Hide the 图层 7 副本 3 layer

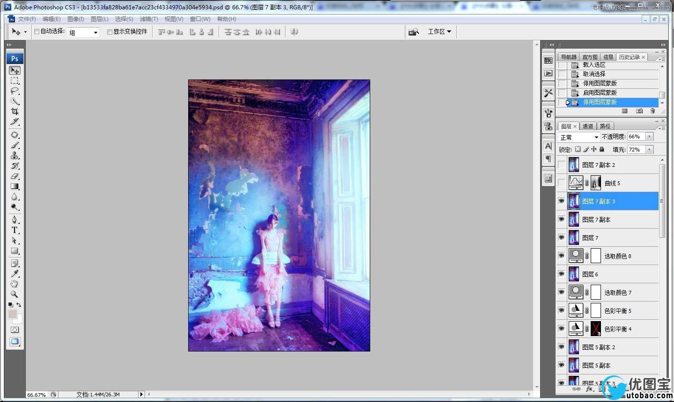tap(562, 201)
